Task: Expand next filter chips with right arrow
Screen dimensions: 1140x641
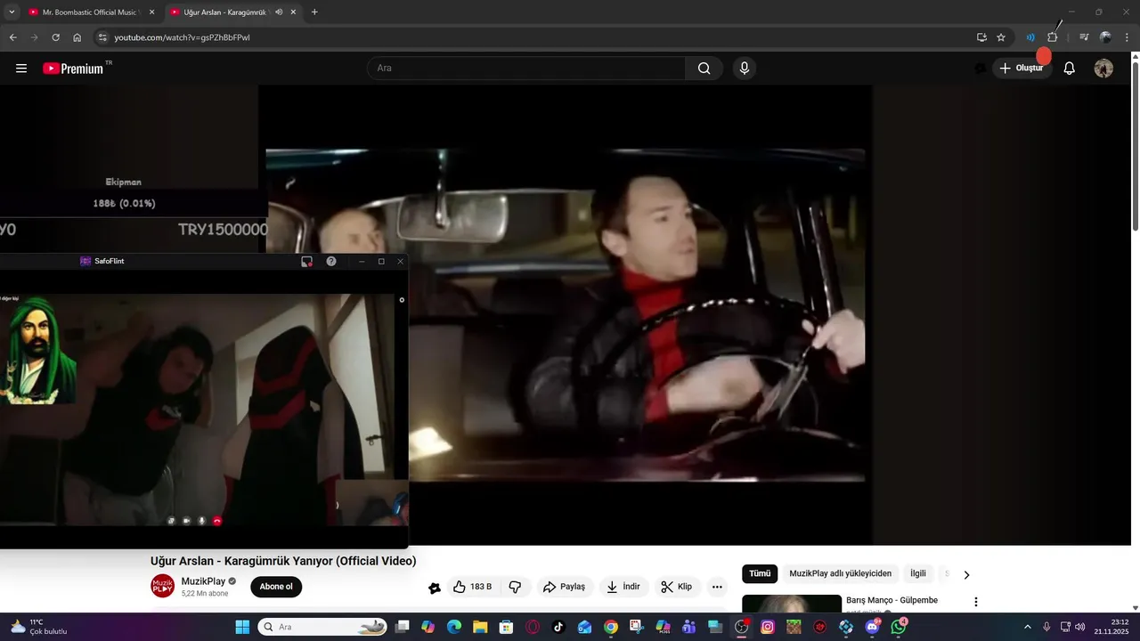Action: pos(966,574)
